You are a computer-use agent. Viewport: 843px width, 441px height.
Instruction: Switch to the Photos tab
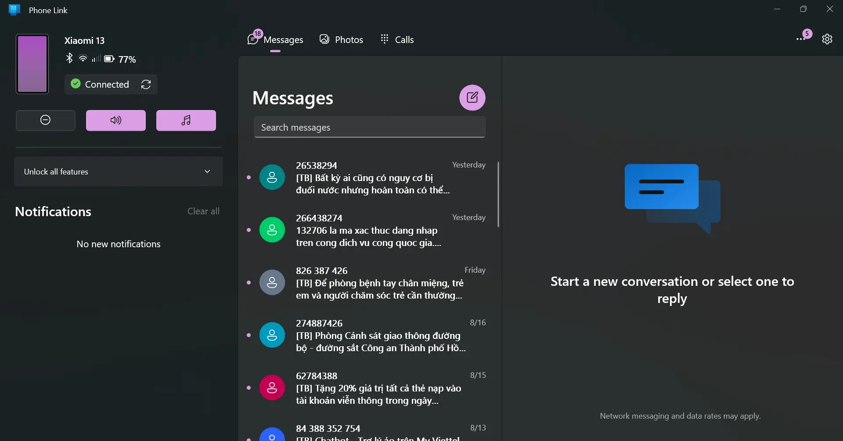tap(341, 39)
